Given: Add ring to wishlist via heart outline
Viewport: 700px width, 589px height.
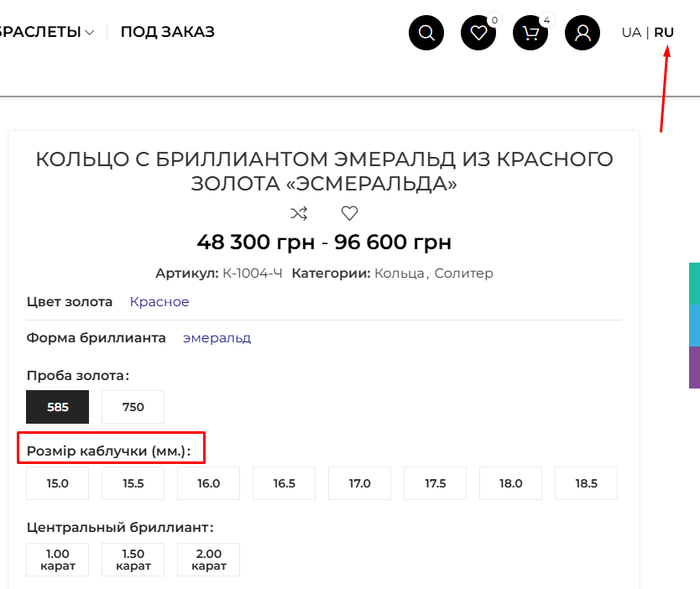Looking at the screenshot, I should tap(349, 213).
